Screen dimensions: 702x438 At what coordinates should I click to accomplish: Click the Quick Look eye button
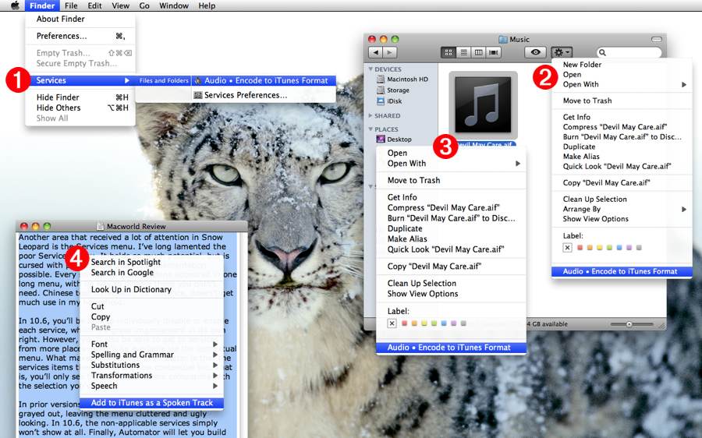click(535, 52)
